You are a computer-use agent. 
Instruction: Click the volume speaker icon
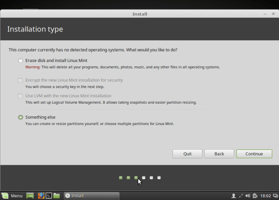click(248, 196)
